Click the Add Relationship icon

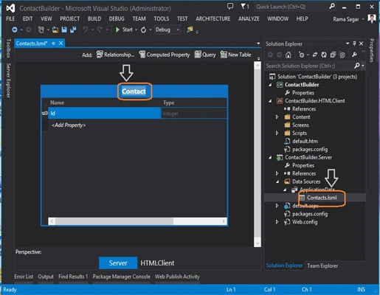point(100,55)
